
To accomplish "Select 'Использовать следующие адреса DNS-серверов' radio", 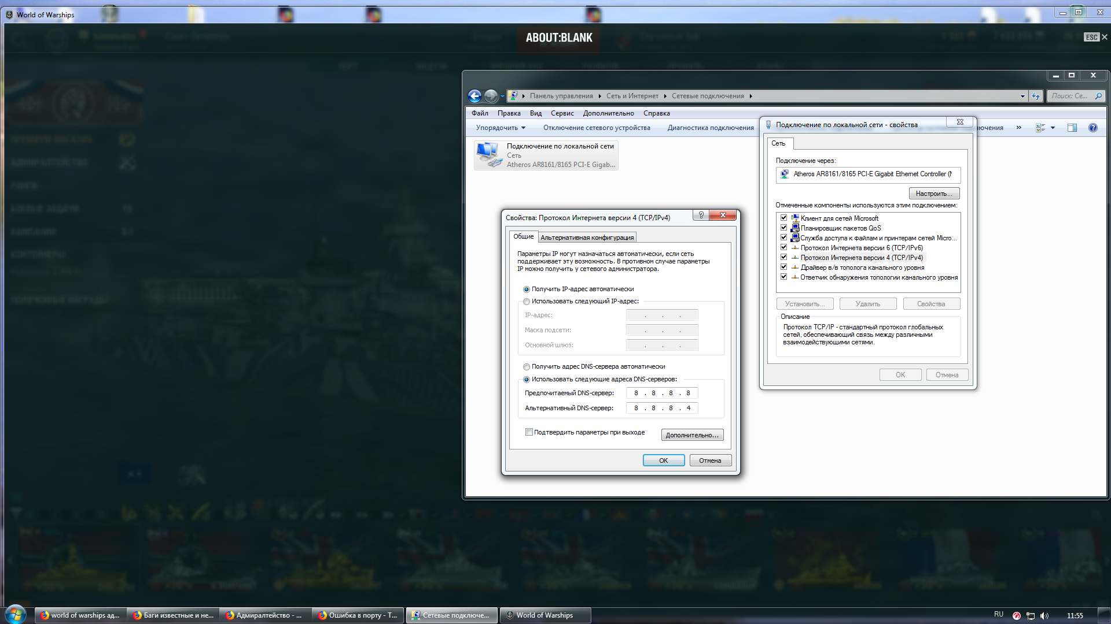I will (527, 380).
